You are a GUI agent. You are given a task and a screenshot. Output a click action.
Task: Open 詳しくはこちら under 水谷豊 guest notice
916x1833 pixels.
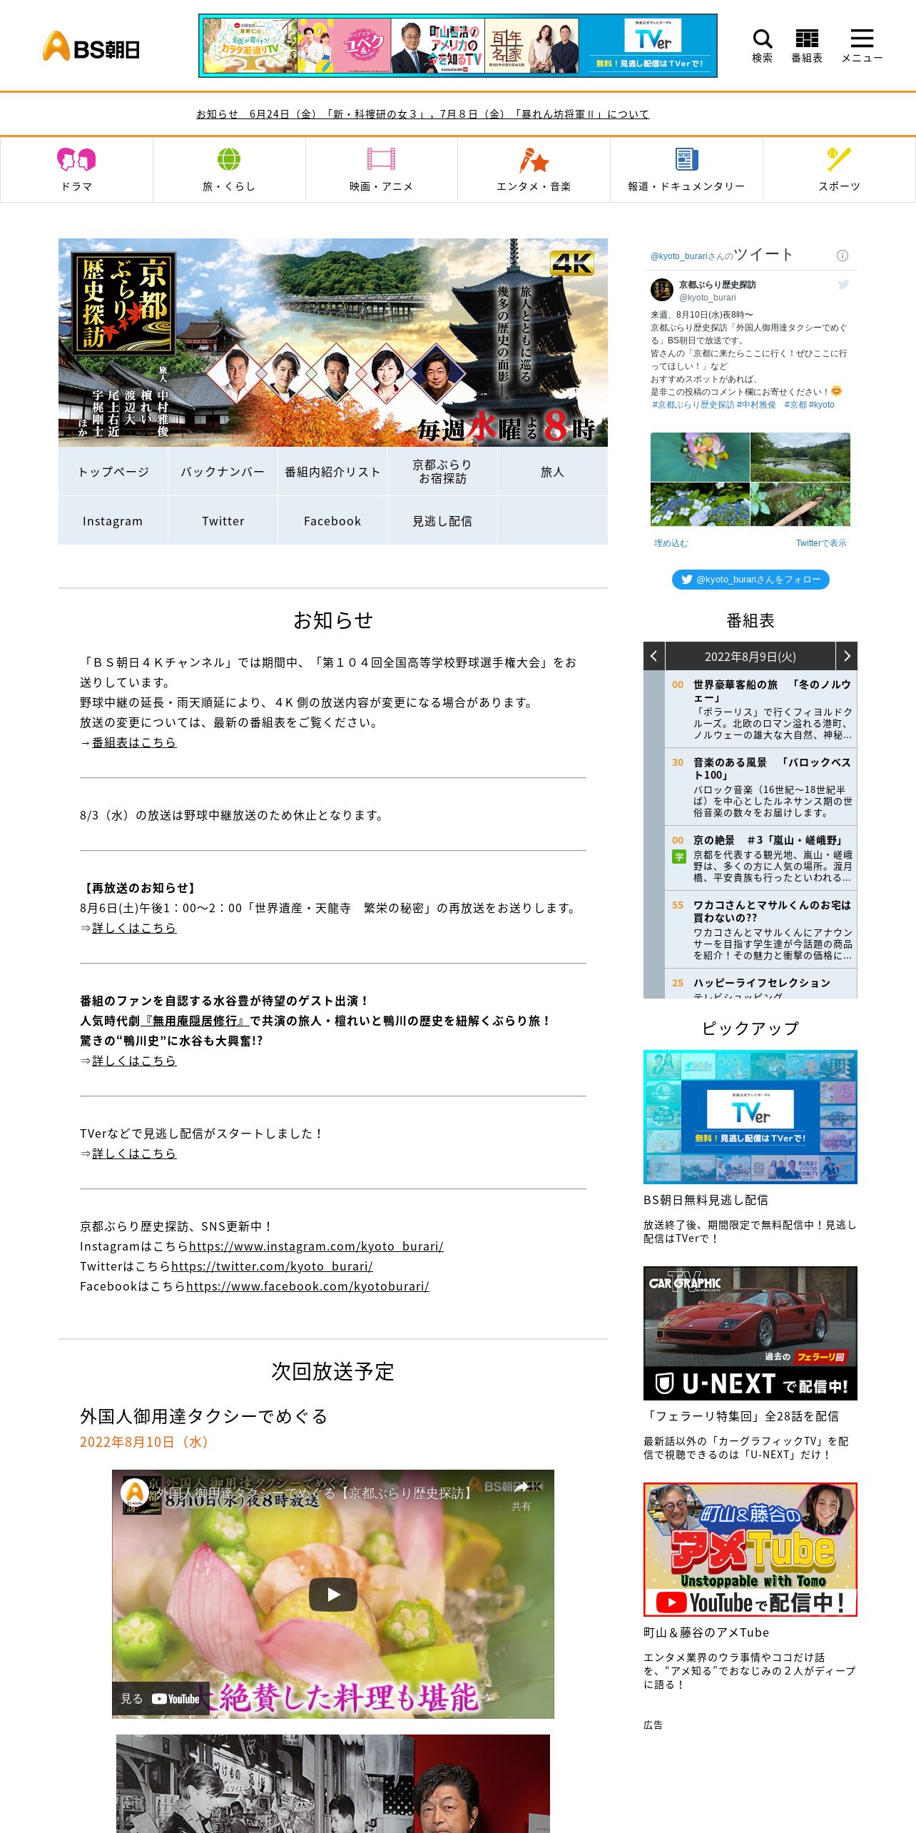click(134, 1061)
